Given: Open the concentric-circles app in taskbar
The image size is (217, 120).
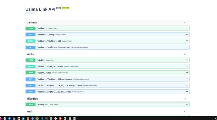Looking at the screenshot, I should tap(51, 118).
